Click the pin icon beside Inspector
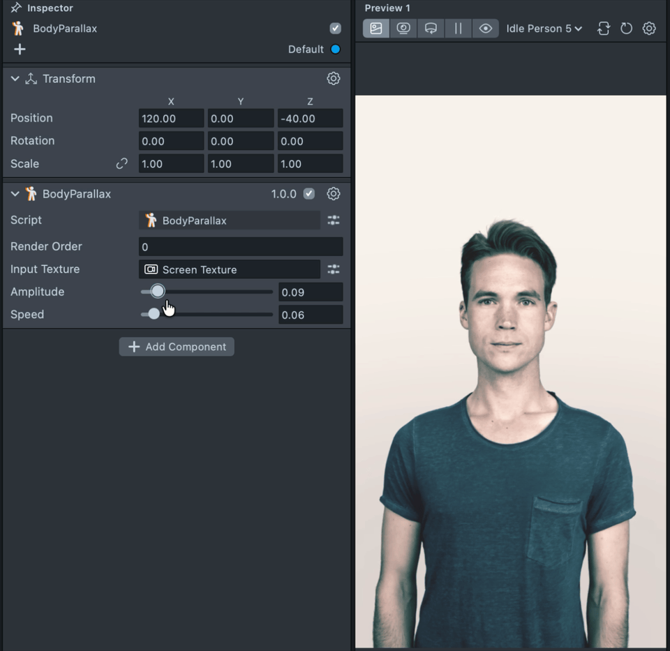This screenshot has height=651, width=670. tap(15, 8)
